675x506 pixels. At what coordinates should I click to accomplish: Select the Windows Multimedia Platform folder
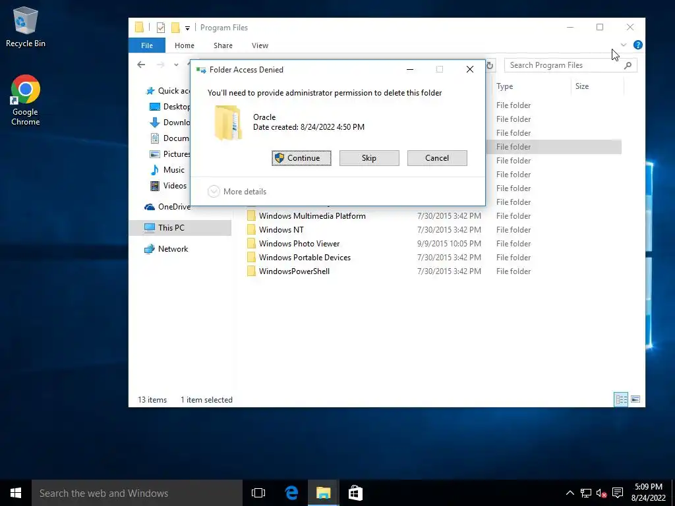tap(312, 216)
